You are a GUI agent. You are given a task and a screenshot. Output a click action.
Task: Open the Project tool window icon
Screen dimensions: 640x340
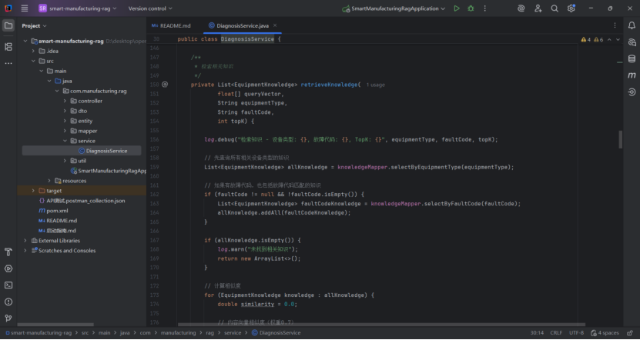click(8, 25)
